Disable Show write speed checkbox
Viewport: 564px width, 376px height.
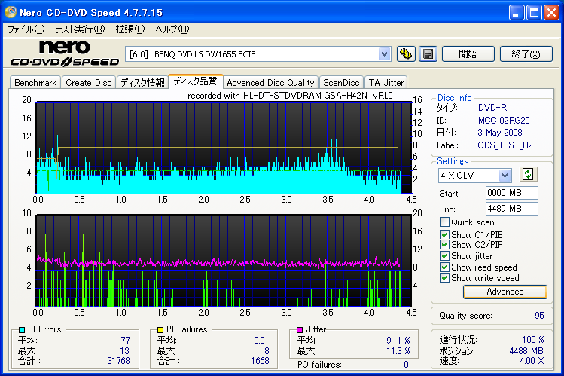click(x=444, y=278)
